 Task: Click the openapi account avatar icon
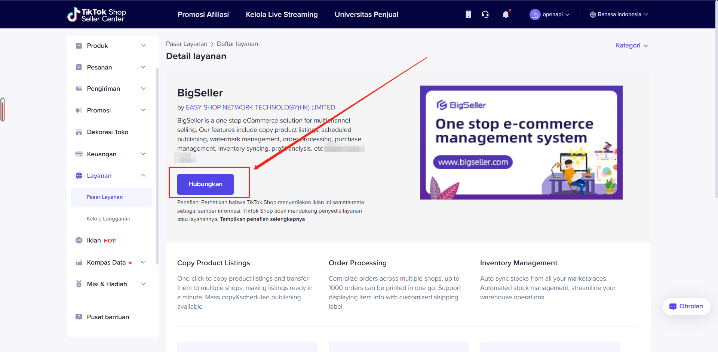click(x=535, y=15)
